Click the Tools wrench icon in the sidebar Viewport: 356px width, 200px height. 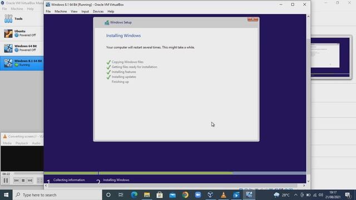(x=8, y=18)
